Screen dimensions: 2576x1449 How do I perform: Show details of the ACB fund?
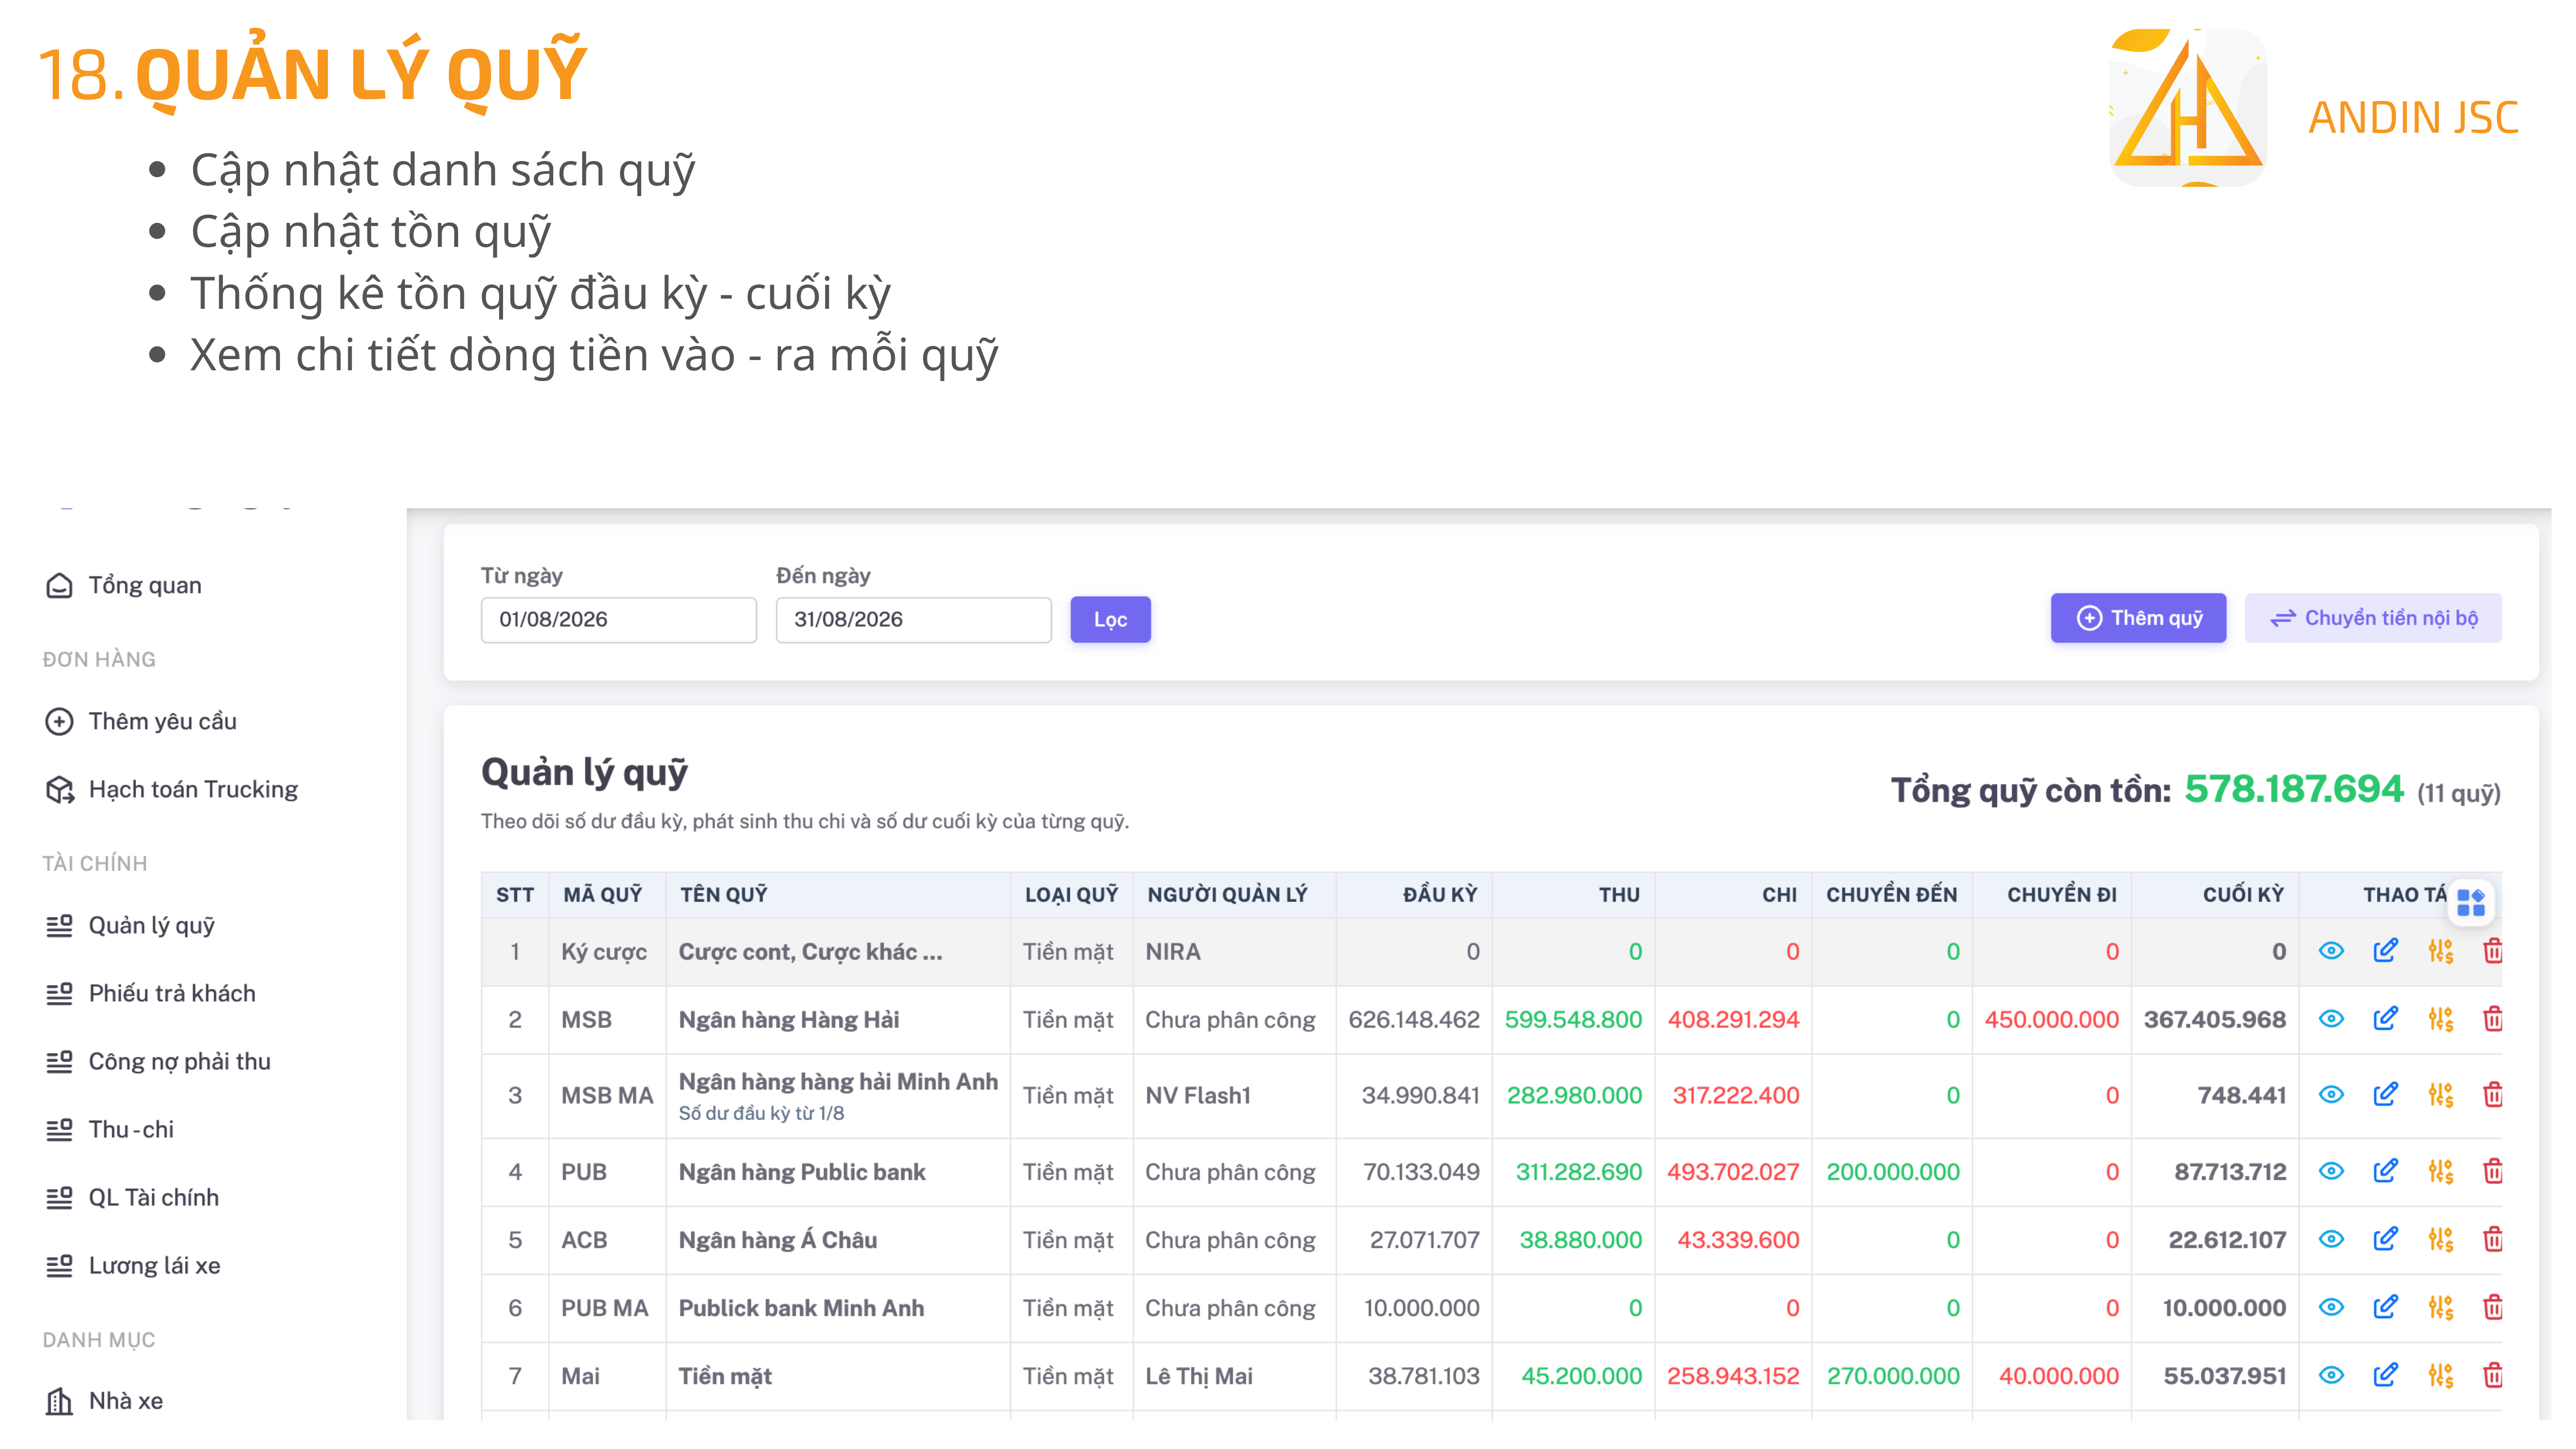tap(2331, 1239)
